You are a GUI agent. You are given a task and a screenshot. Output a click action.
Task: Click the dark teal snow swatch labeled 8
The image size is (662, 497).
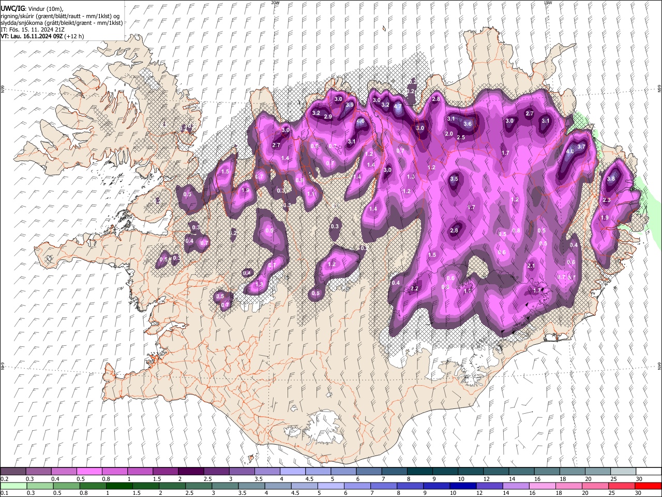[419, 472]
